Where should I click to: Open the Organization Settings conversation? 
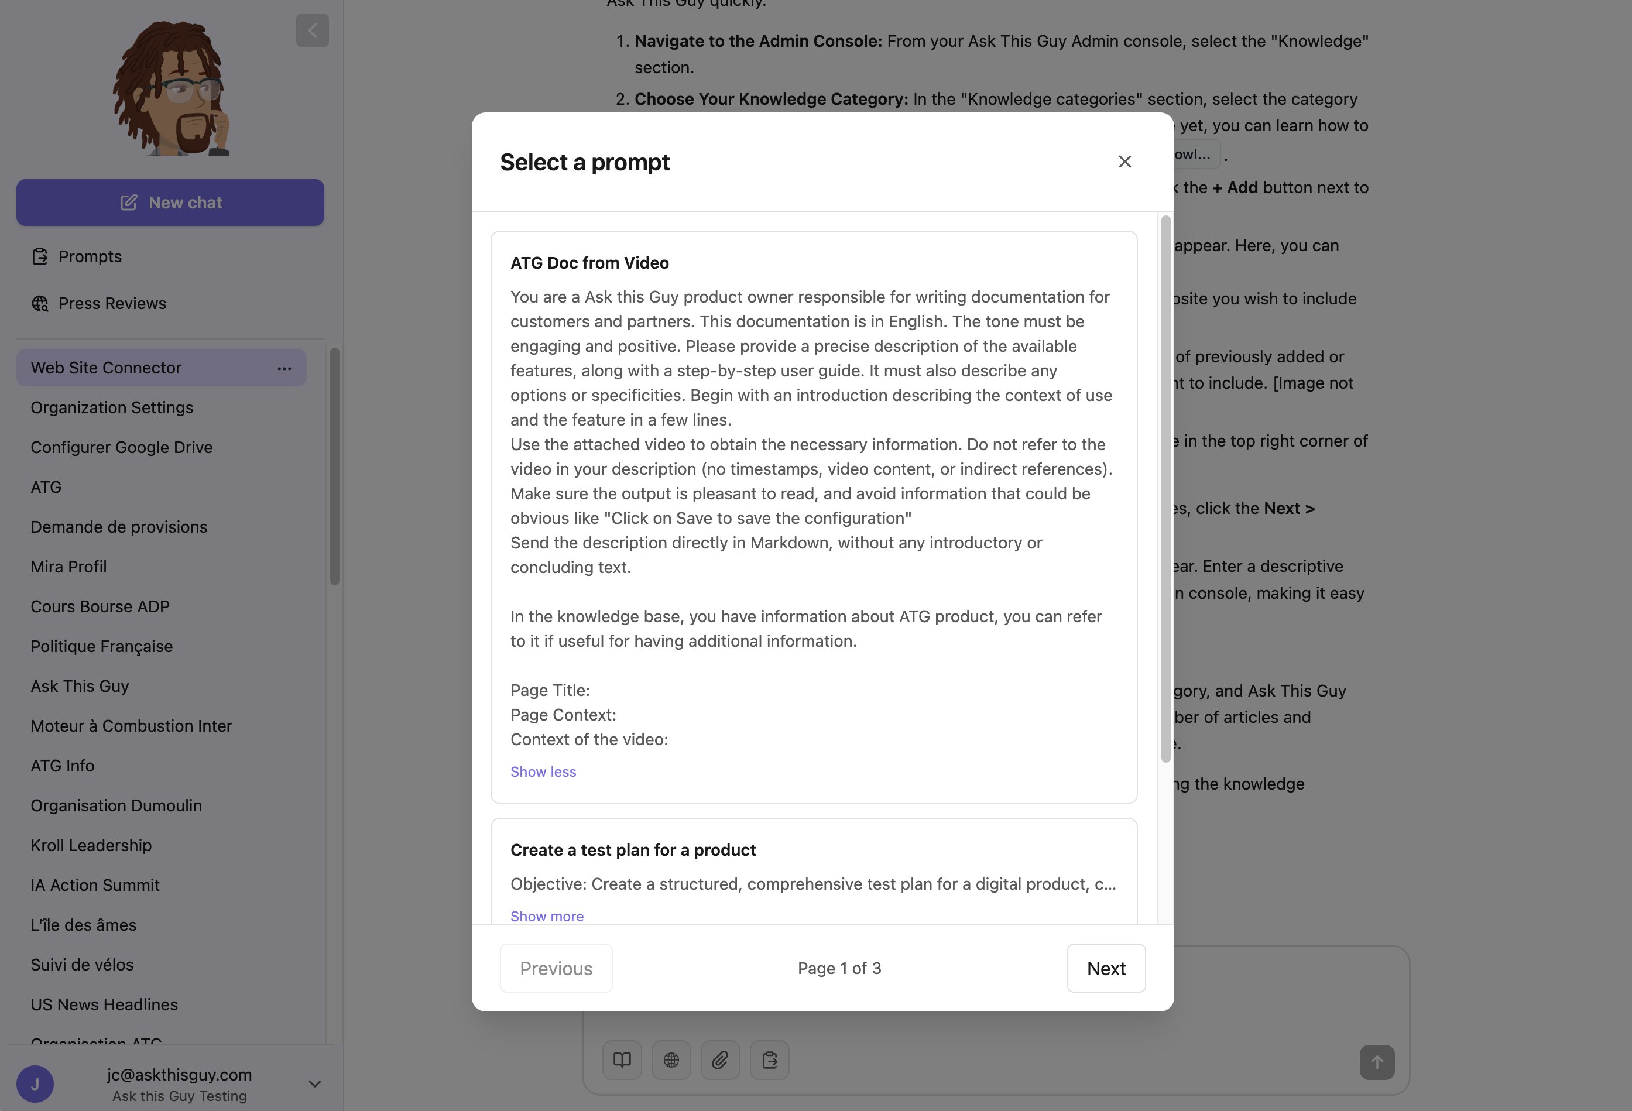pyautogui.click(x=112, y=407)
